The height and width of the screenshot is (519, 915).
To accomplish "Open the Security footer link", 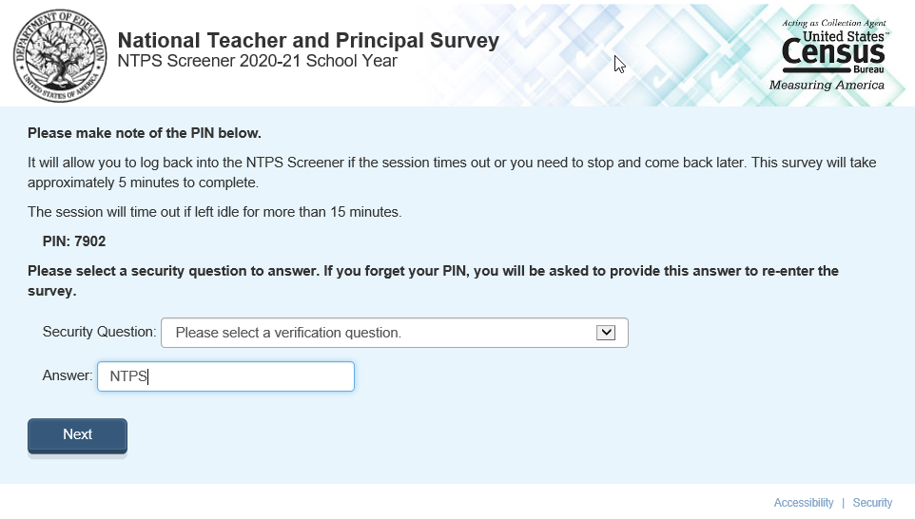I will pos(872,503).
